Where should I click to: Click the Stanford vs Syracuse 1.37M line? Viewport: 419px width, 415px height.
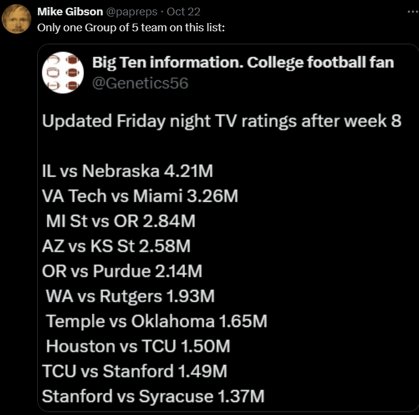pyautogui.click(x=153, y=396)
